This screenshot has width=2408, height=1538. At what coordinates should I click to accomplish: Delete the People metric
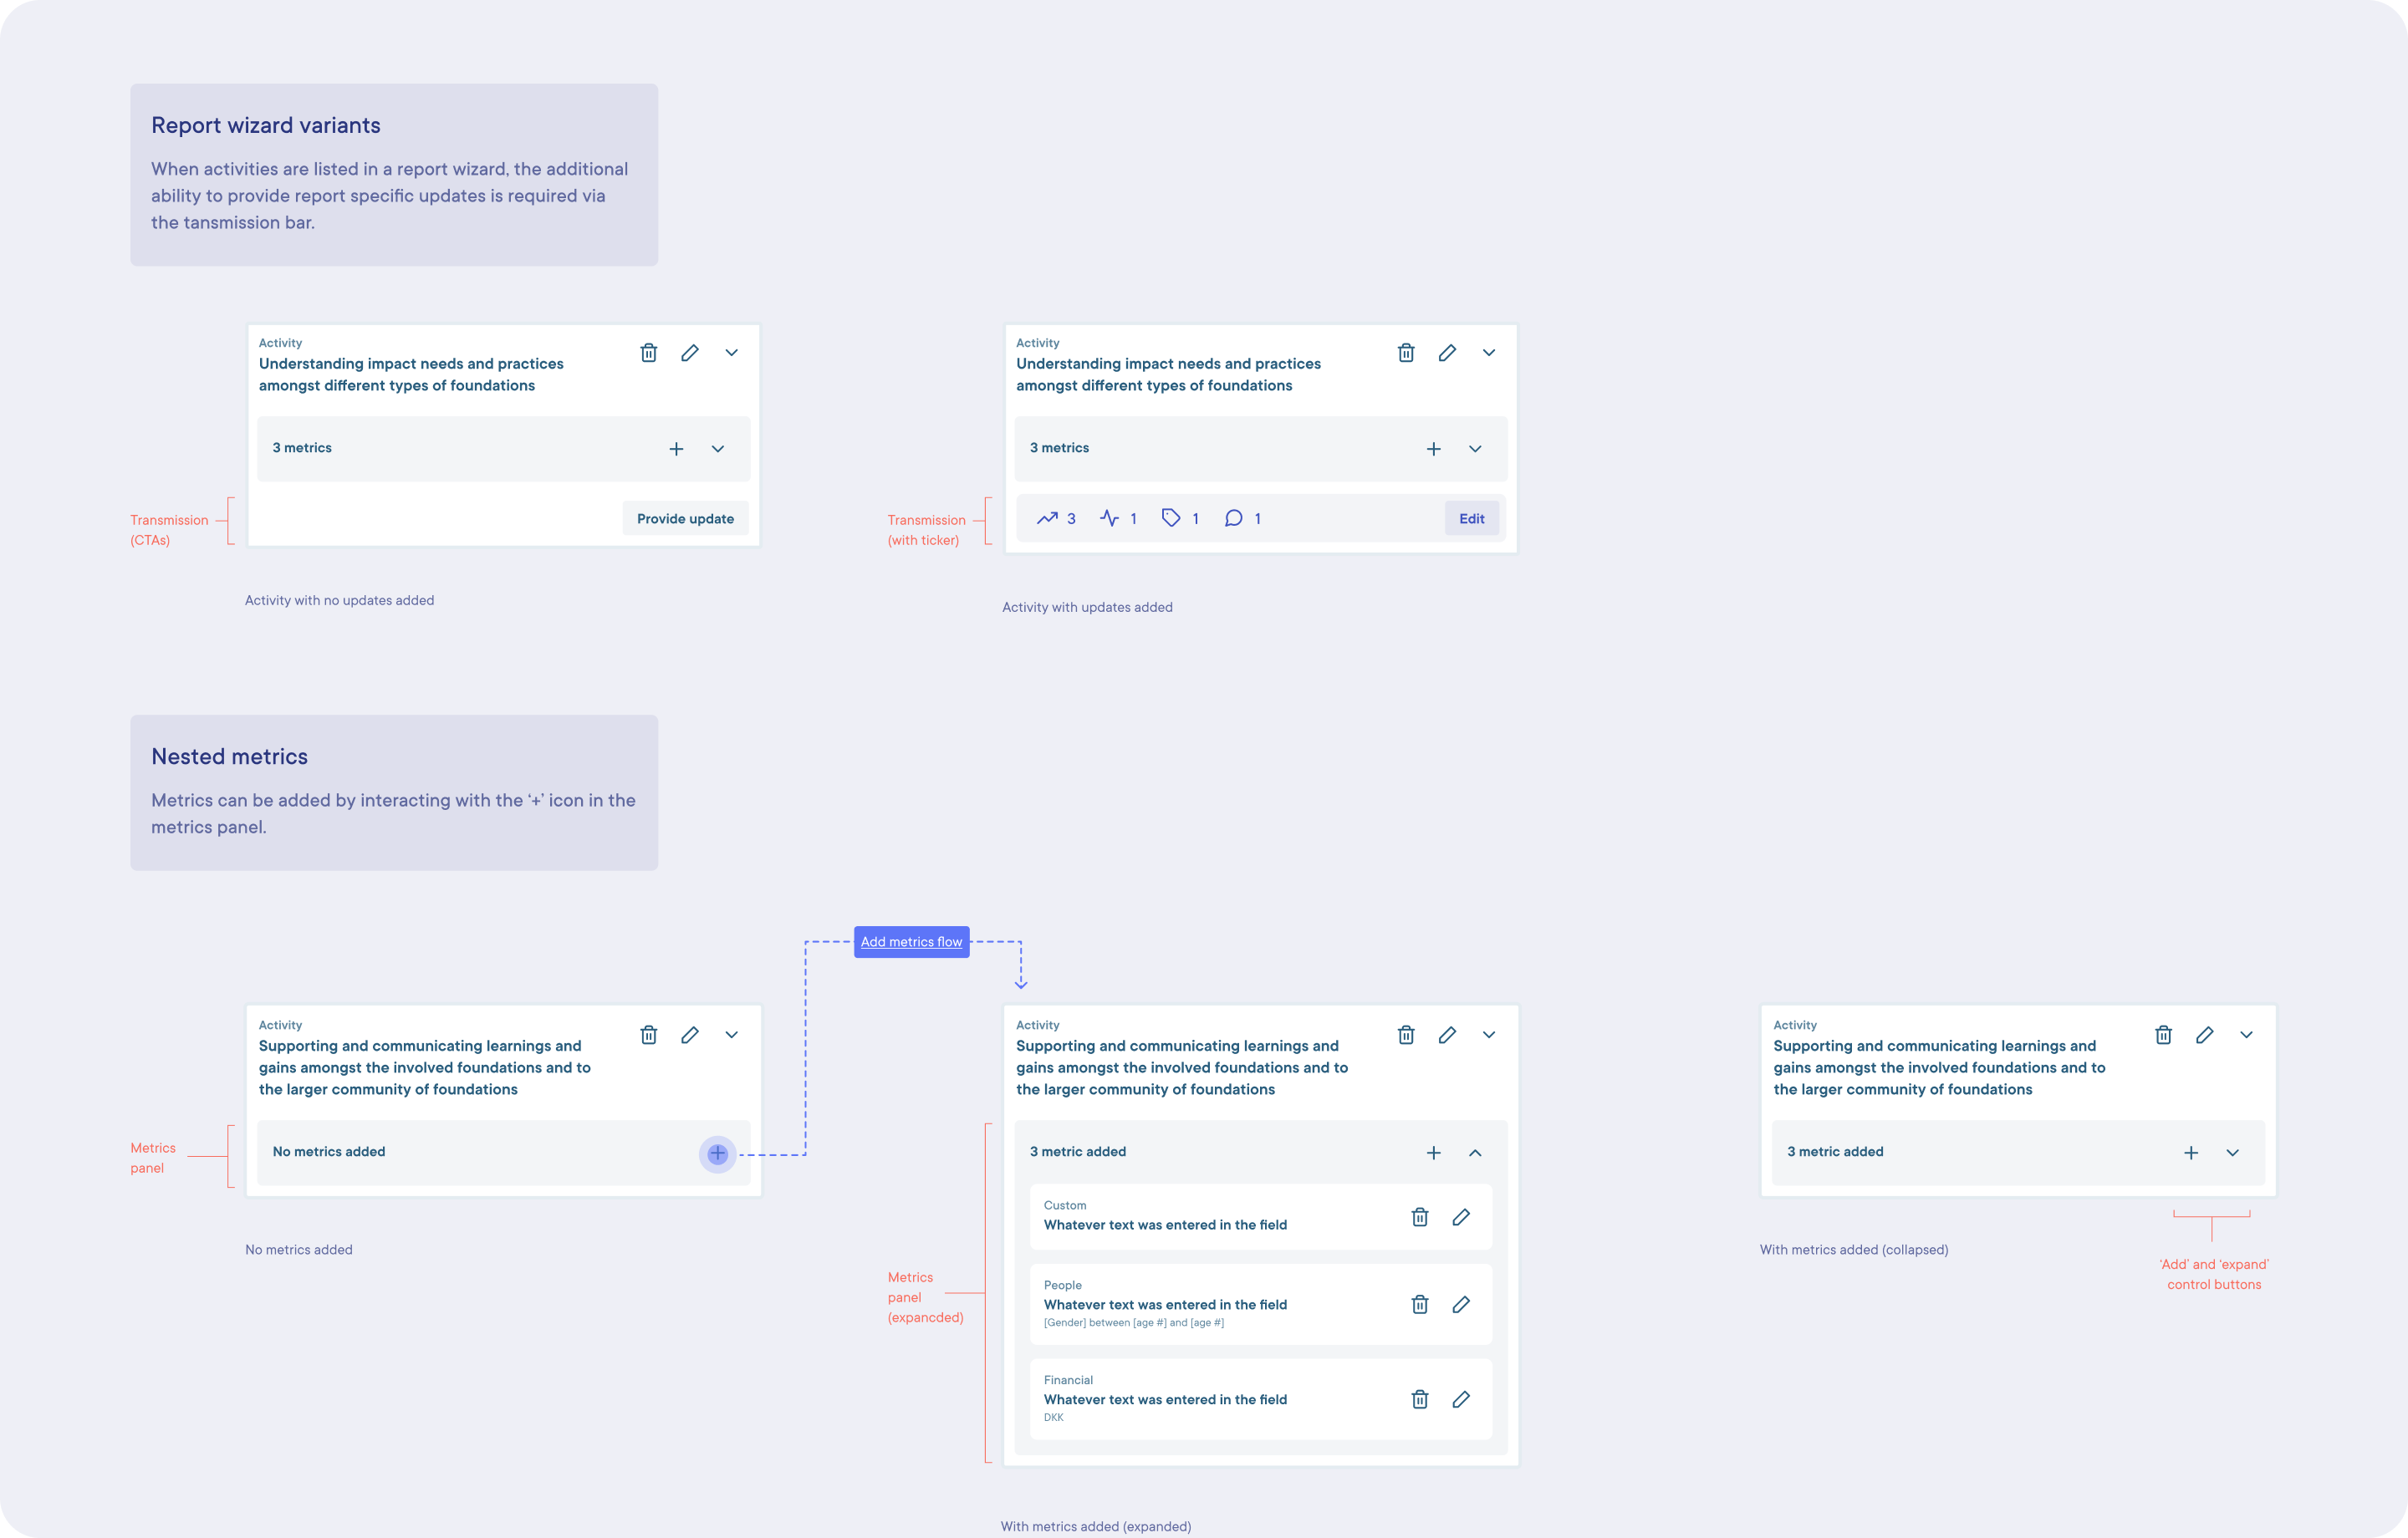[x=1420, y=1304]
